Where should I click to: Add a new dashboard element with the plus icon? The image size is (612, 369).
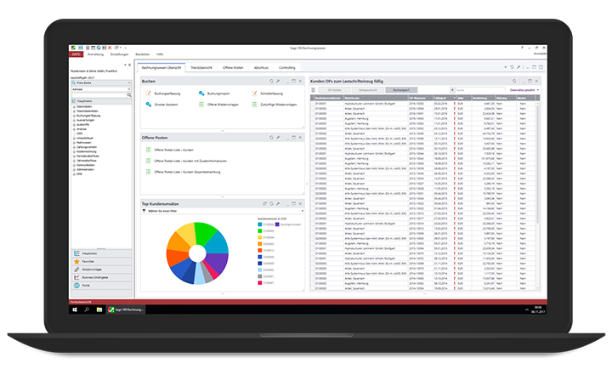click(x=506, y=67)
